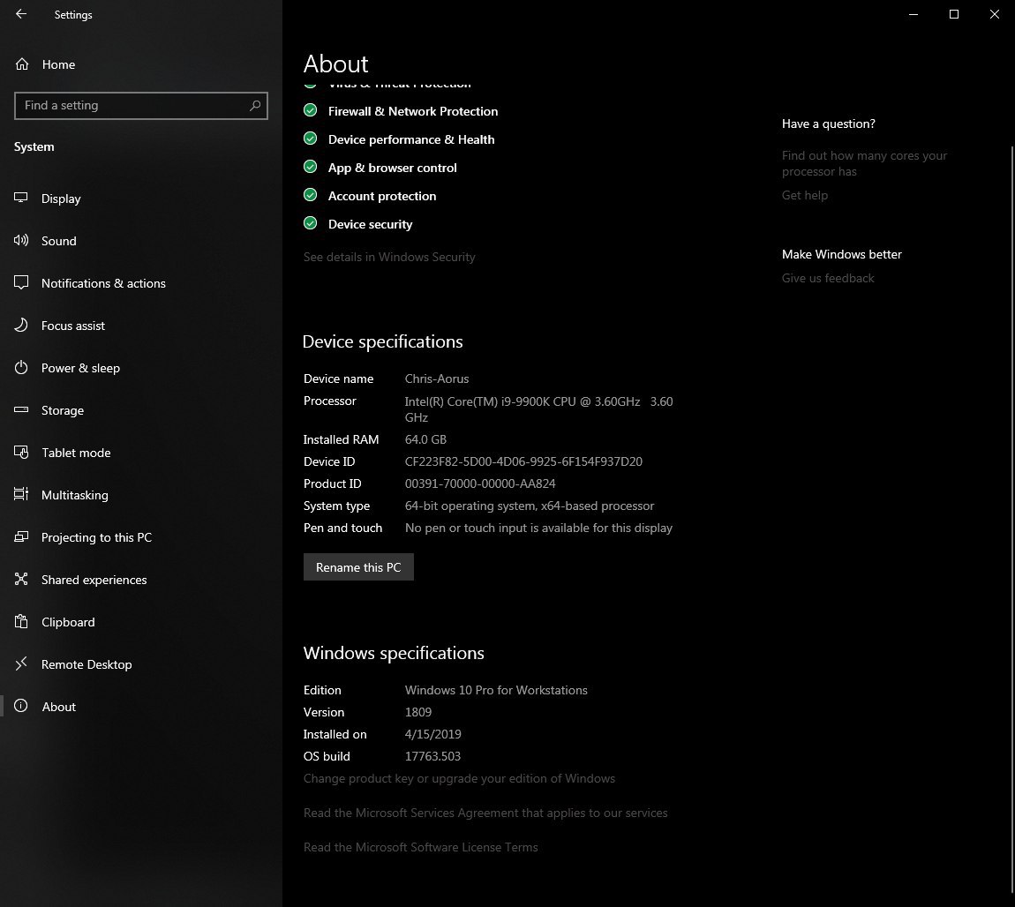Go to Sound settings
The width and height of the screenshot is (1015, 907).
141,241
